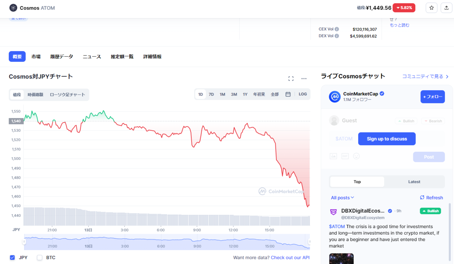The height and width of the screenshot is (264, 454).
Task: Open the calendar date range picker
Action: point(288,94)
